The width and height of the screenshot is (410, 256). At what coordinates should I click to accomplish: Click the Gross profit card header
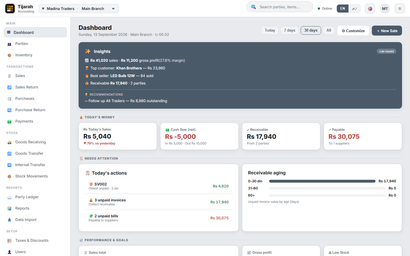tap(259, 253)
